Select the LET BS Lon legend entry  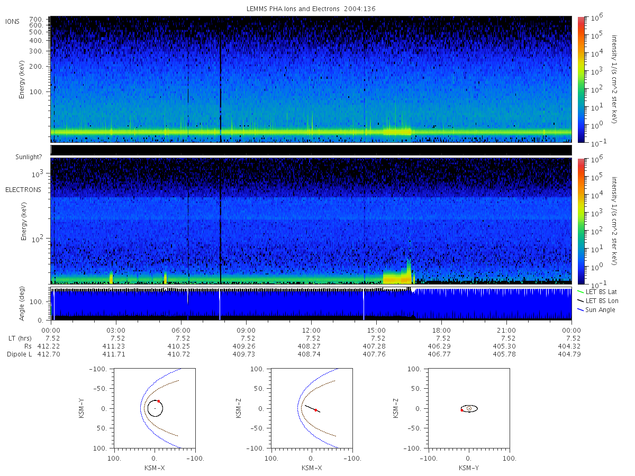(x=597, y=300)
